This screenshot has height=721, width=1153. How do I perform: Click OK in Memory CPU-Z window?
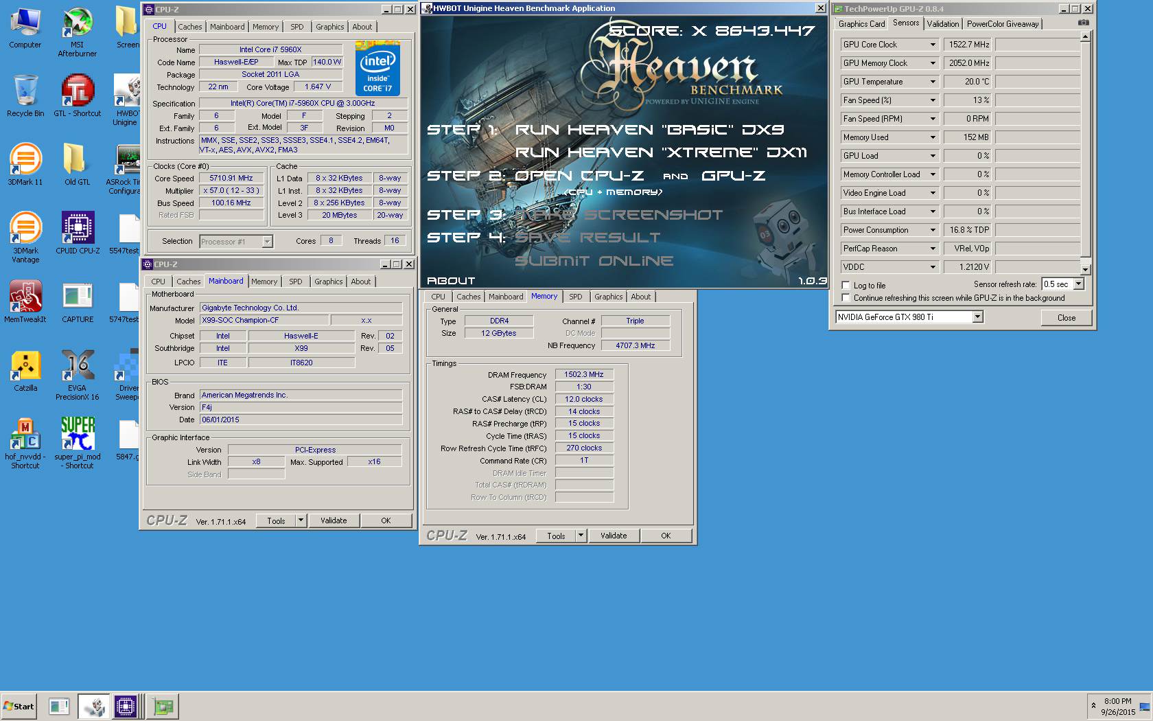coord(666,536)
